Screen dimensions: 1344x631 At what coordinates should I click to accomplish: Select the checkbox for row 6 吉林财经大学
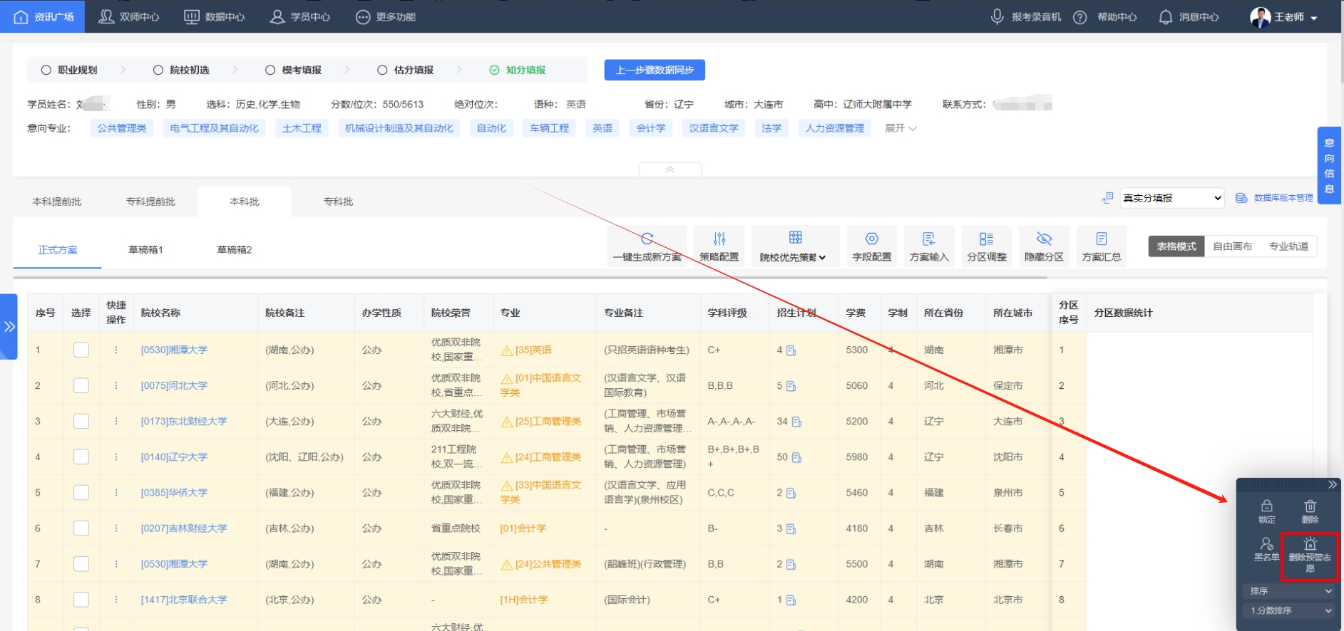tap(81, 528)
